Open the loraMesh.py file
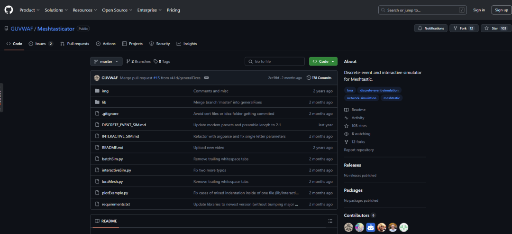512x234 pixels. 112,181
